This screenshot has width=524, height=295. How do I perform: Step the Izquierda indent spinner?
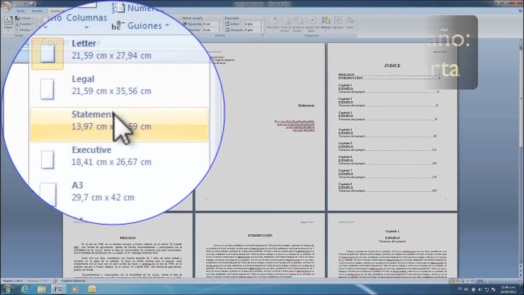tap(220, 24)
